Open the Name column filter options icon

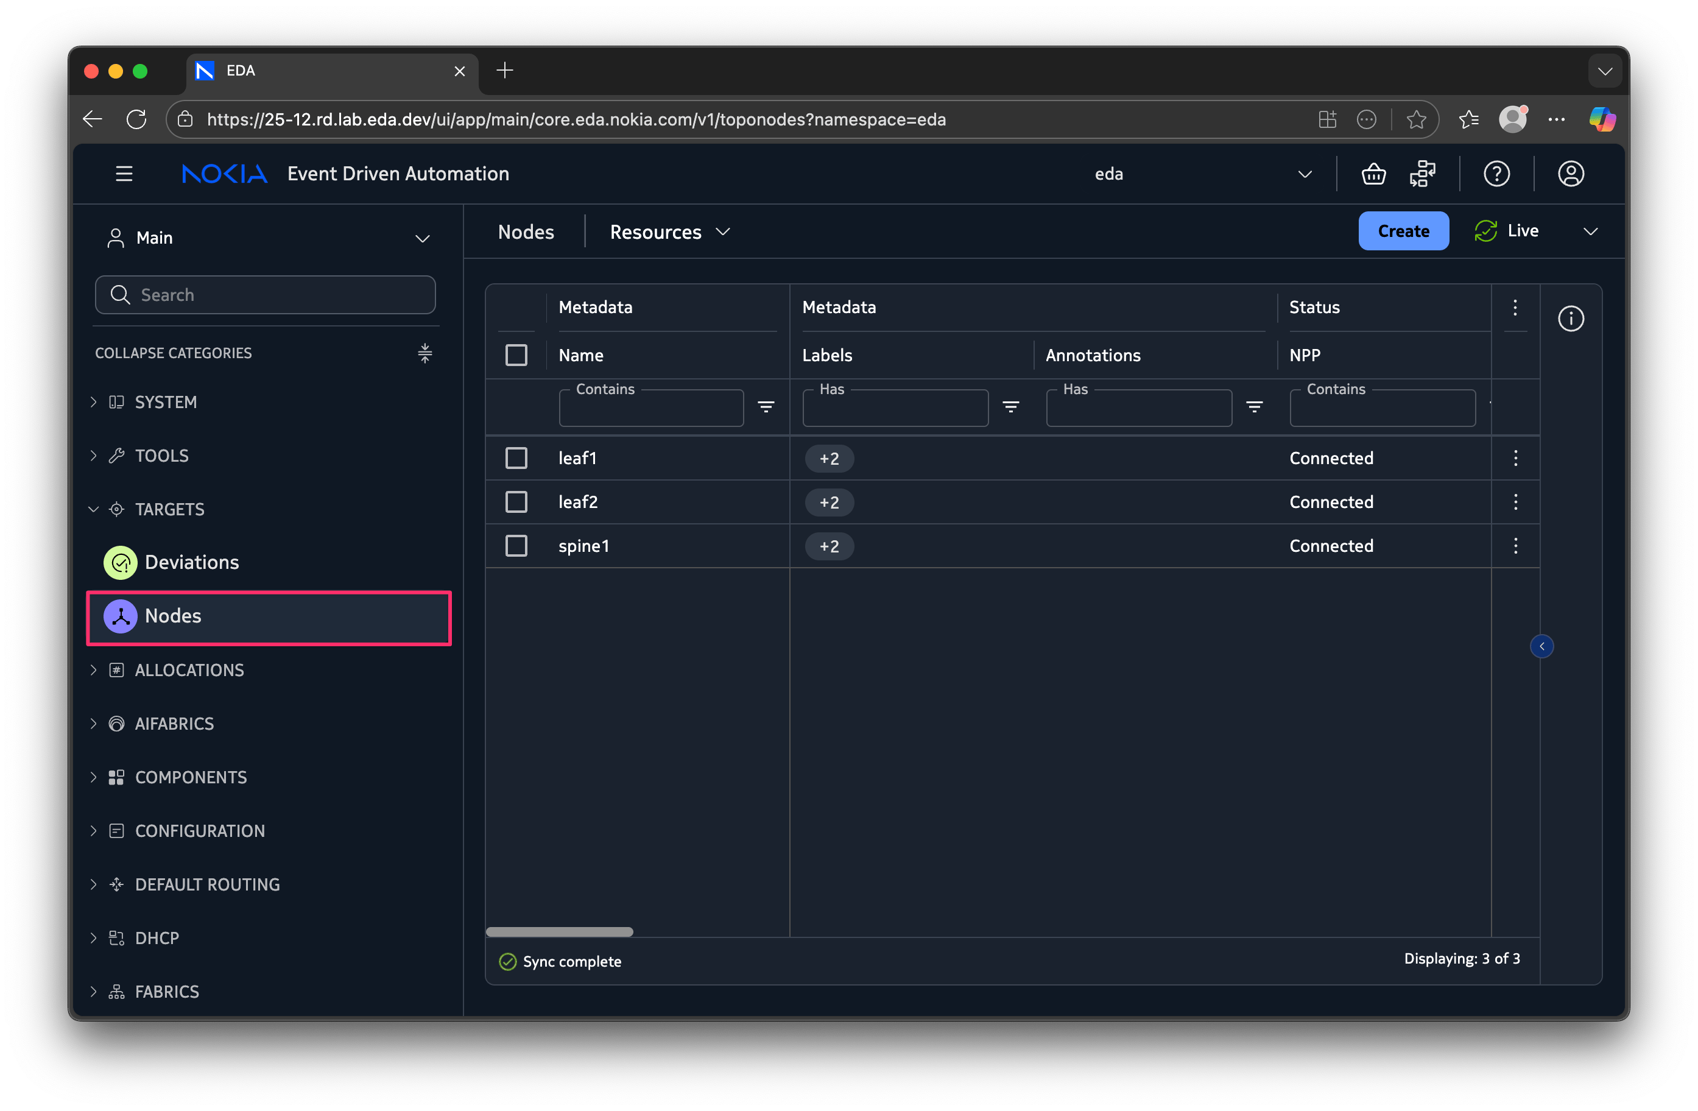point(766,407)
